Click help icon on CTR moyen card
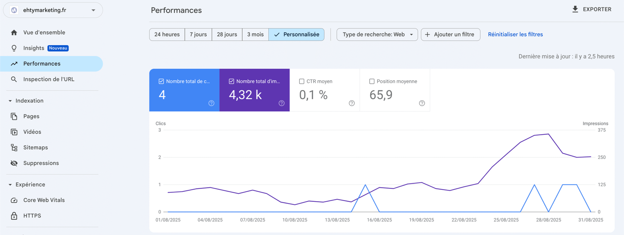 click(351, 103)
